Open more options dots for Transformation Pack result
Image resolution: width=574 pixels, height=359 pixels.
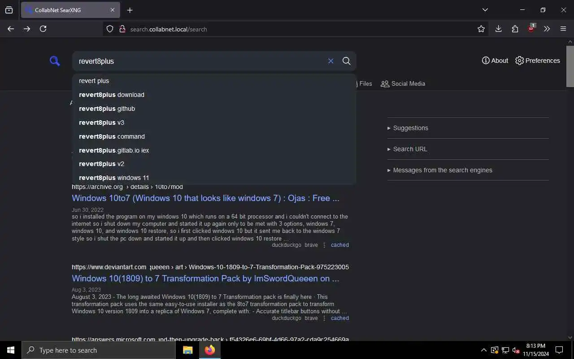click(324, 318)
